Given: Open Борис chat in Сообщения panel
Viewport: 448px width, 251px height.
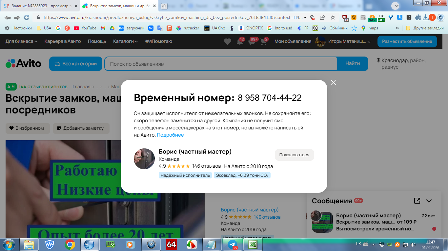Looking at the screenshot, I should point(374,222).
